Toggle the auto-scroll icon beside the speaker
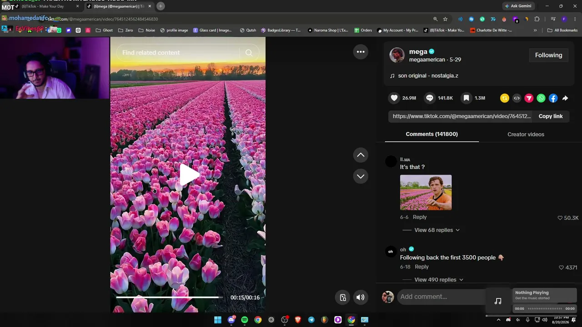This screenshot has width=582, height=327. point(343,297)
